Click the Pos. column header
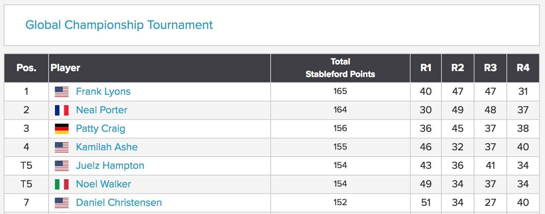 click(26, 68)
